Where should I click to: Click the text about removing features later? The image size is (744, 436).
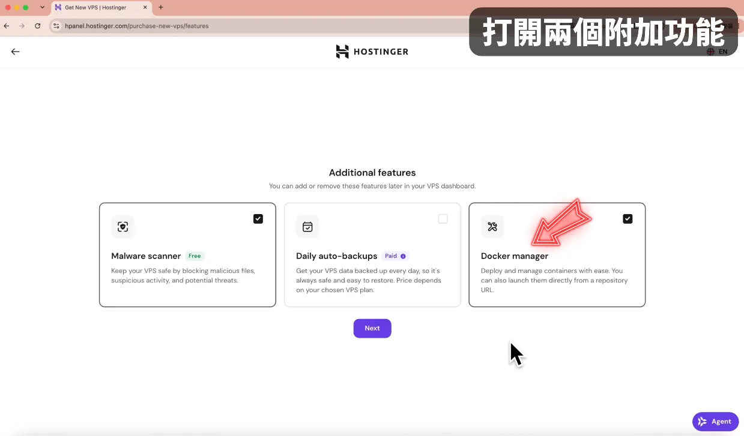click(x=372, y=186)
